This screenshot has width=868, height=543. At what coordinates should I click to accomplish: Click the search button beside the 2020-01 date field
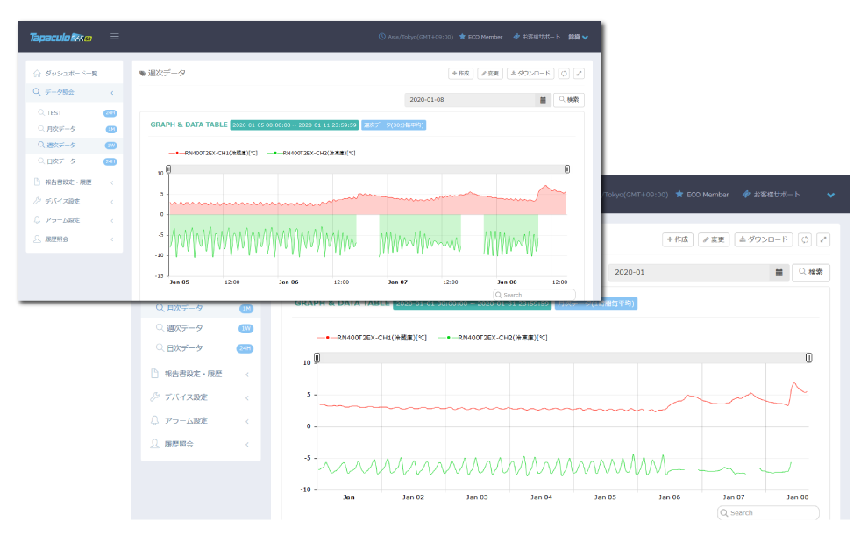coord(811,272)
